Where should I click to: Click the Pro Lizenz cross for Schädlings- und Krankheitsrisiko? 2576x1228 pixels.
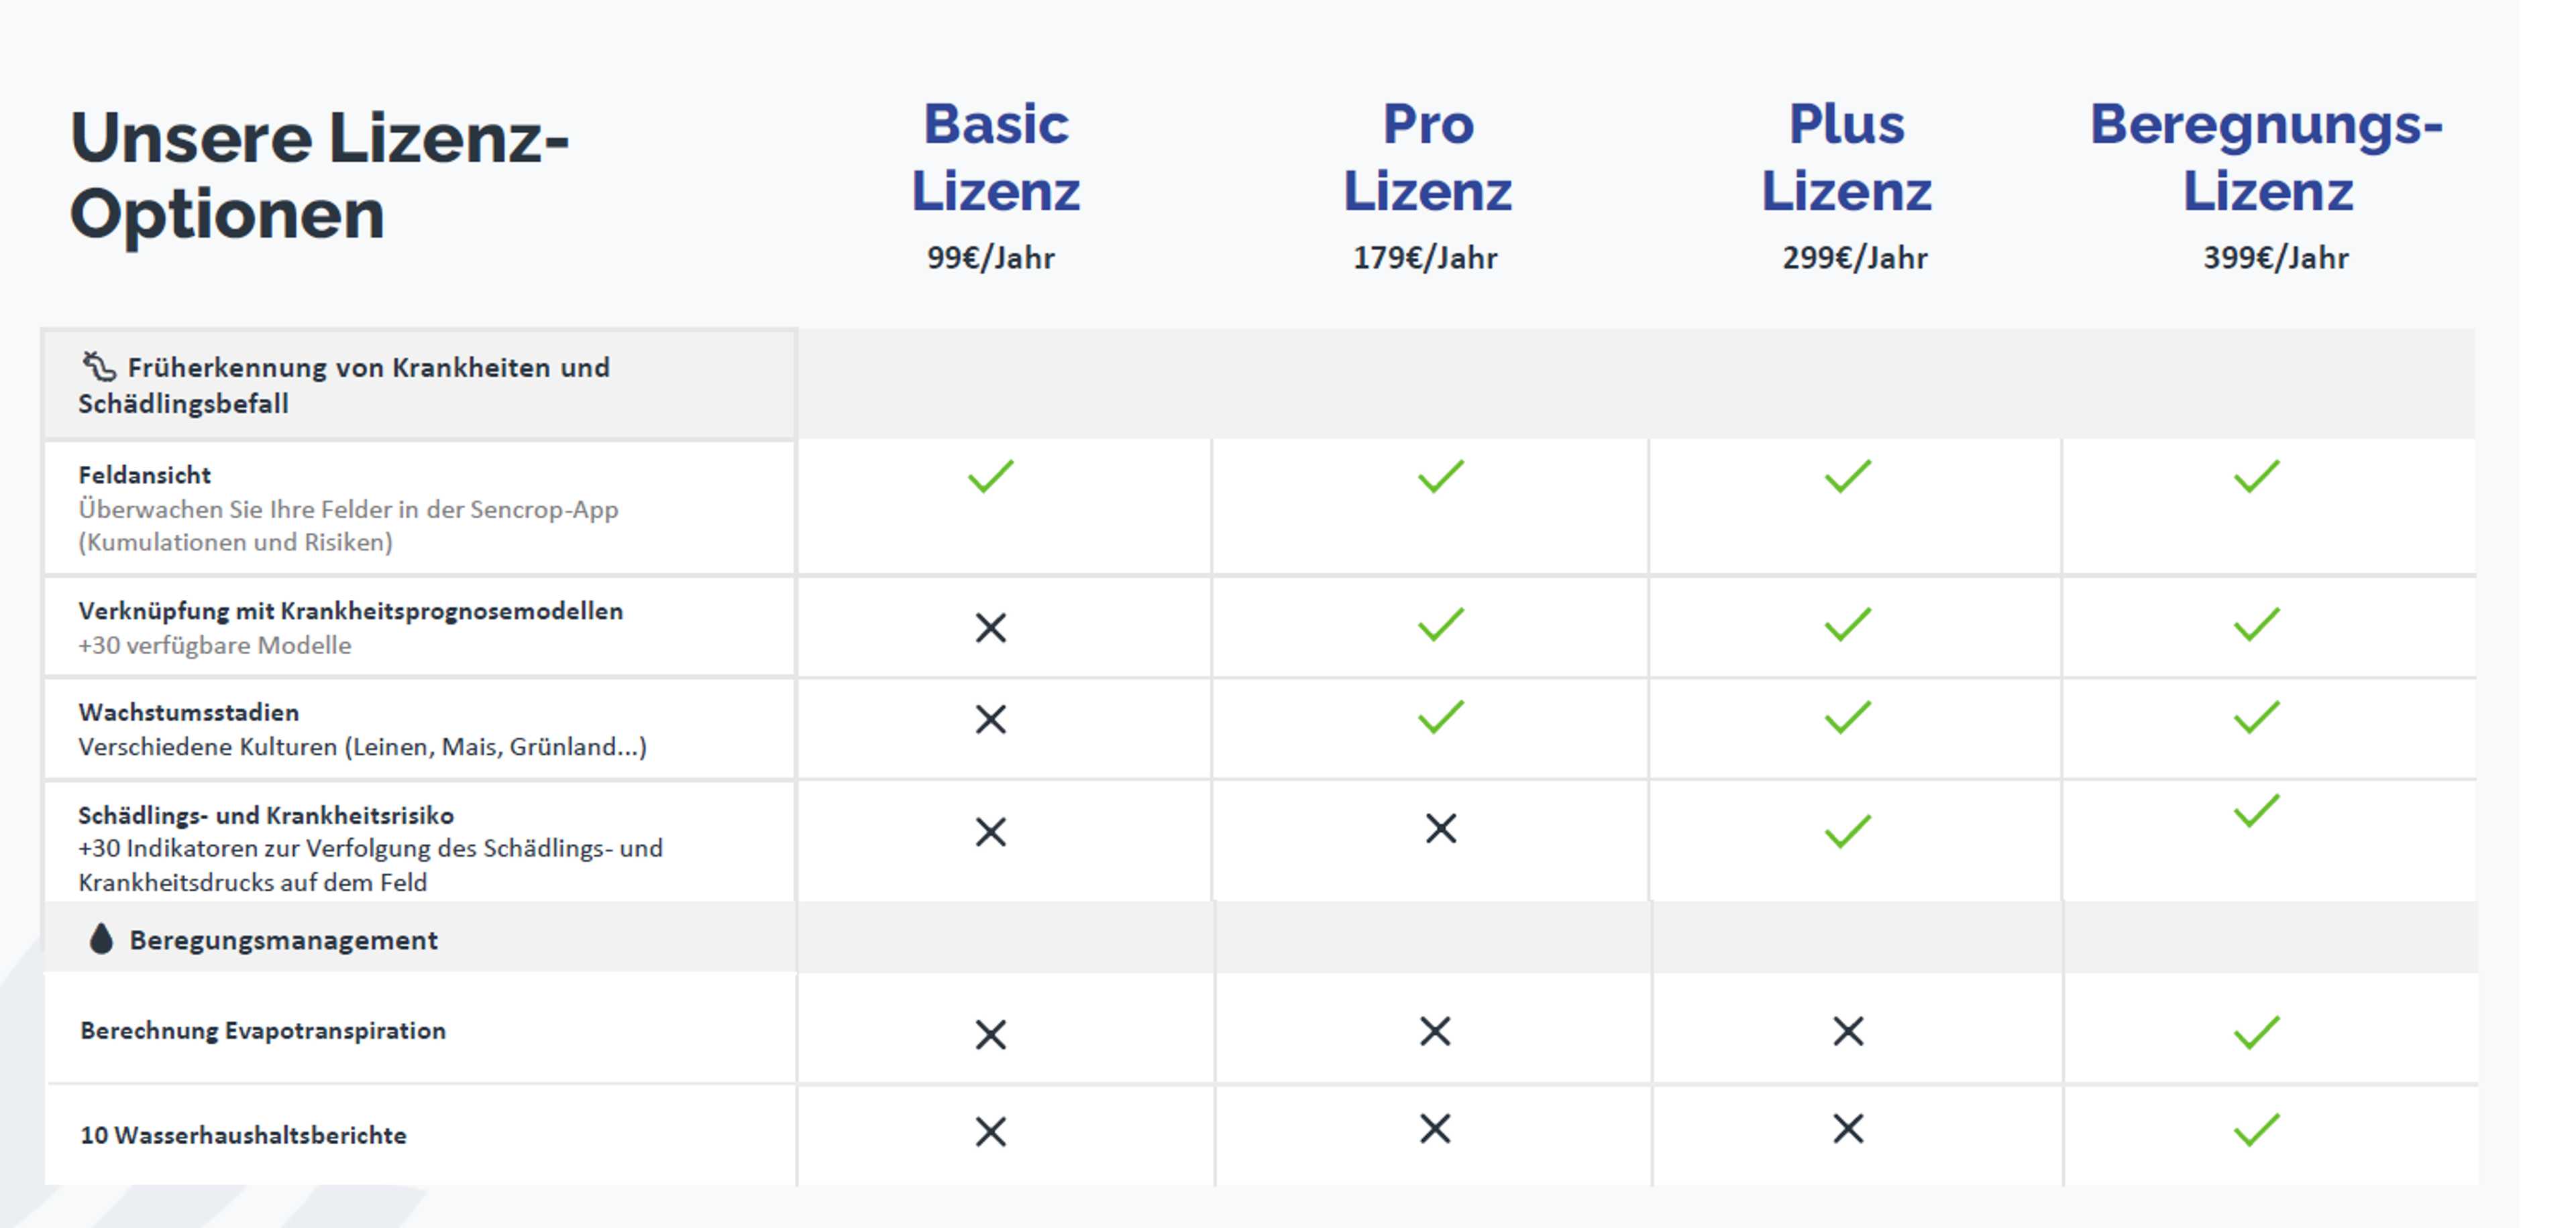pos(1440,827)
